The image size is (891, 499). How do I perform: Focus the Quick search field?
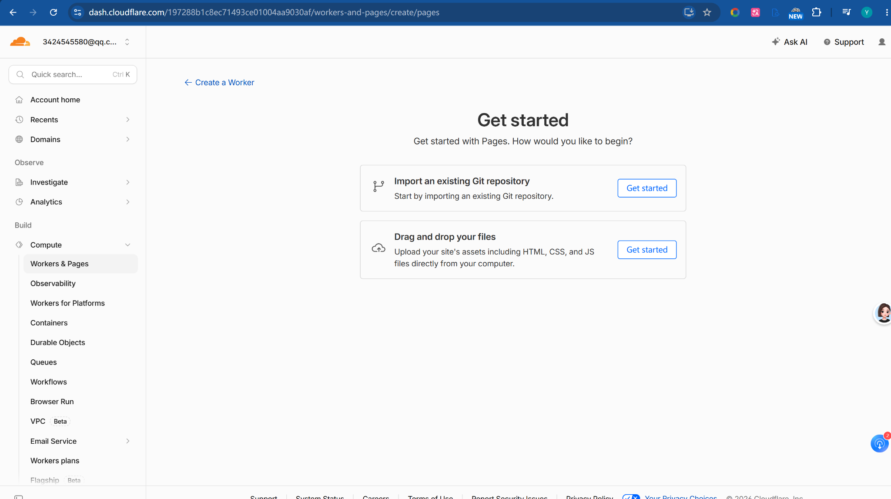click(73, 74)
